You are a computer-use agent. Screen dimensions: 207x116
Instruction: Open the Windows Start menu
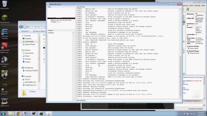pyautogui.click(x=3, y=113)
